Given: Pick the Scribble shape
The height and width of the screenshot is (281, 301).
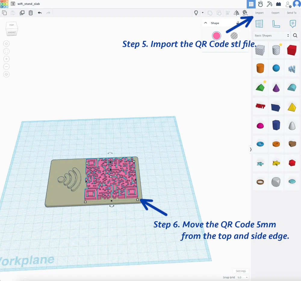Looking at the screenshot, I should click(x=292, y=69).
